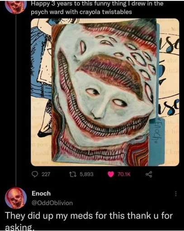View the 227 replies count
Image resolution: width=184 pixels, height=231 pixels.
click(46, 175)
